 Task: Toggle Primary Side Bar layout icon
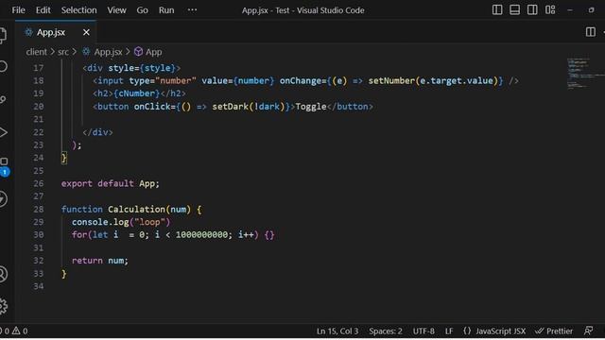coord(497,10)
